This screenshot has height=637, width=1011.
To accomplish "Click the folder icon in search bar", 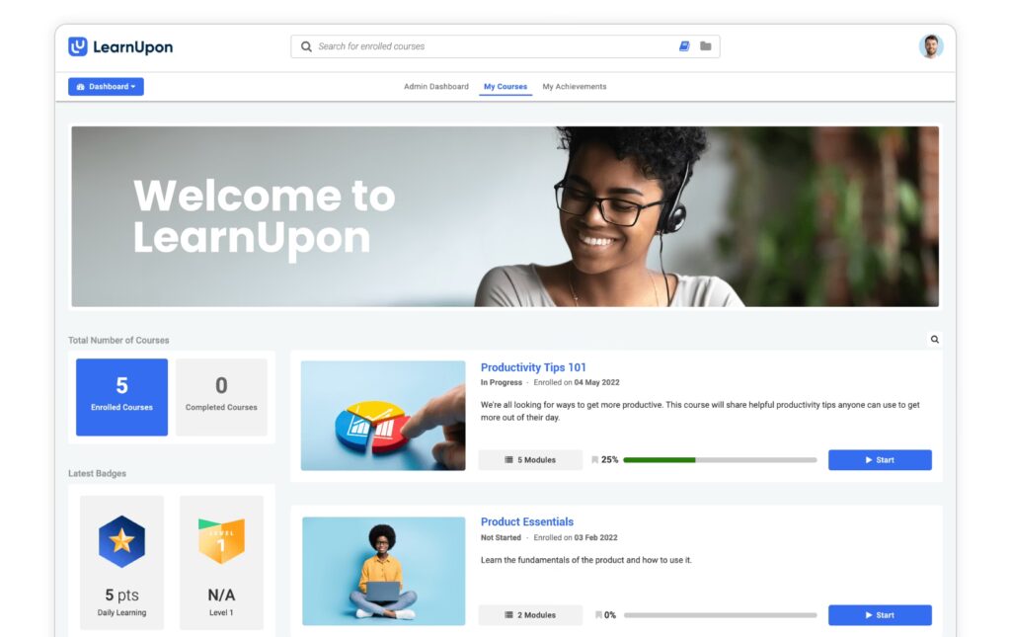I will pyautogui.click(x=706, y=46).
